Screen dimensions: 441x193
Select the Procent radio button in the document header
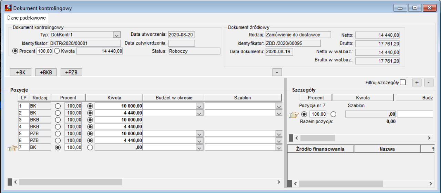pyautogui.click(x=15, y=51)
